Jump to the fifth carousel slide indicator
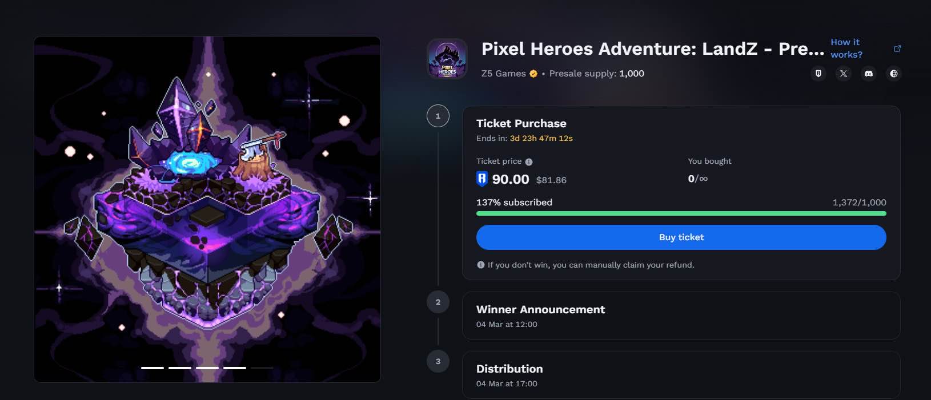 [262, 368]
